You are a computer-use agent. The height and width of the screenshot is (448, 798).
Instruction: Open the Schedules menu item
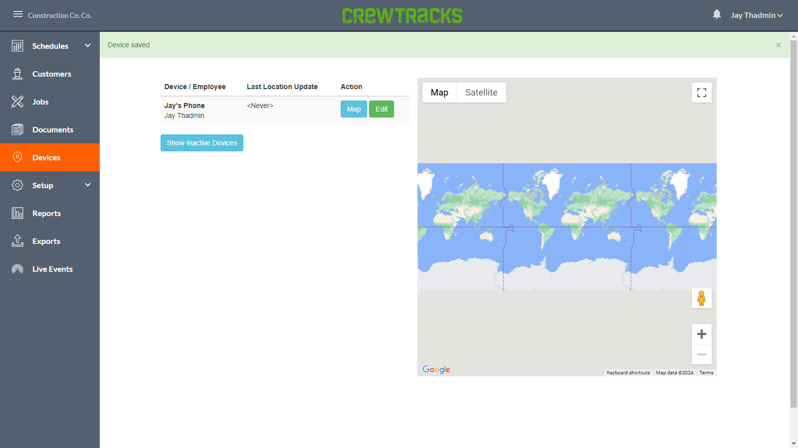pos(50,46)
